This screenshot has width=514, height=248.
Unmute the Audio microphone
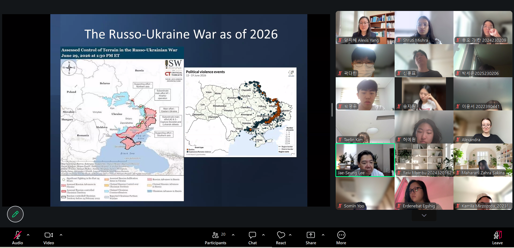(x=17, y=237)
